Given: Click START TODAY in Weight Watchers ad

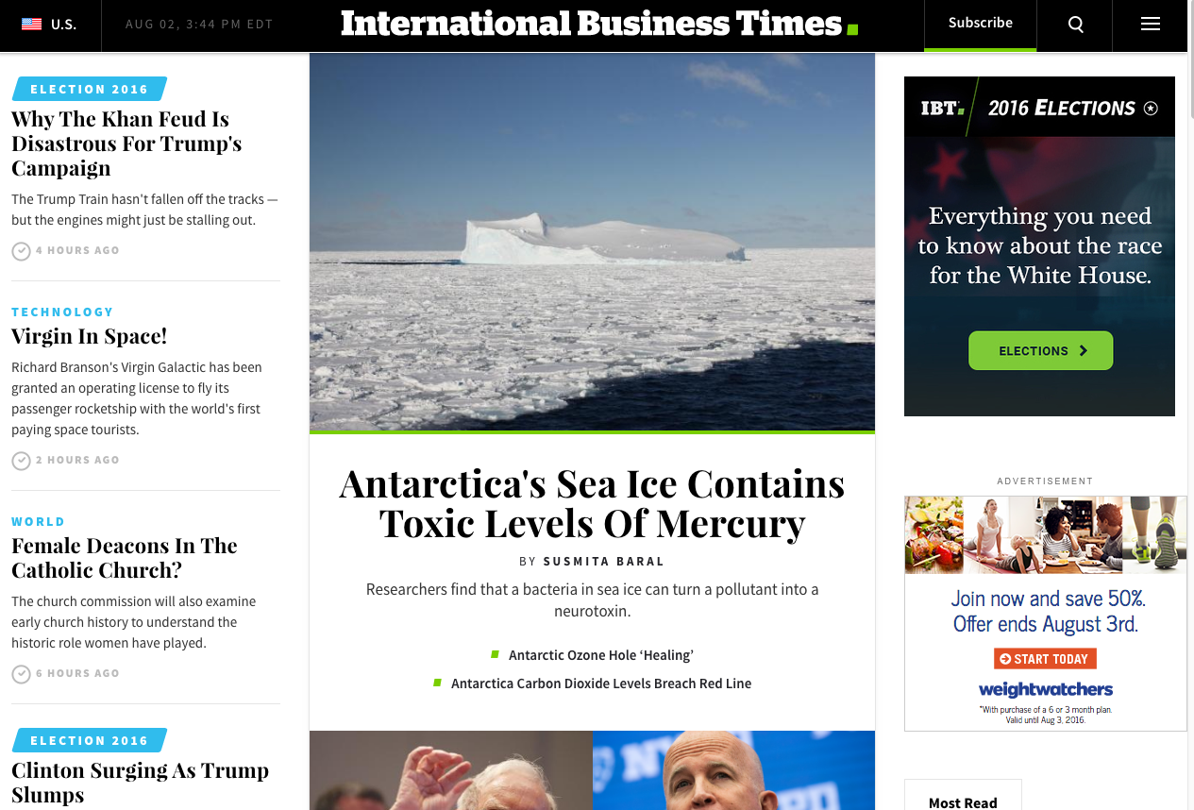Looking at the screenshot, I should (x=1045, y=659).
